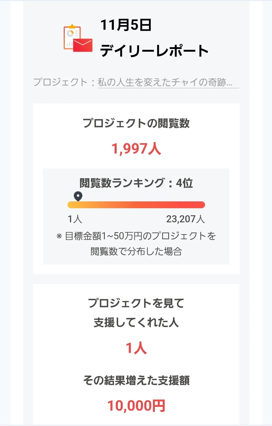Viewport: 272px width, 426px height.
Task: Click the gray 1人 minimum label under bar
Action: coord(75,219)
